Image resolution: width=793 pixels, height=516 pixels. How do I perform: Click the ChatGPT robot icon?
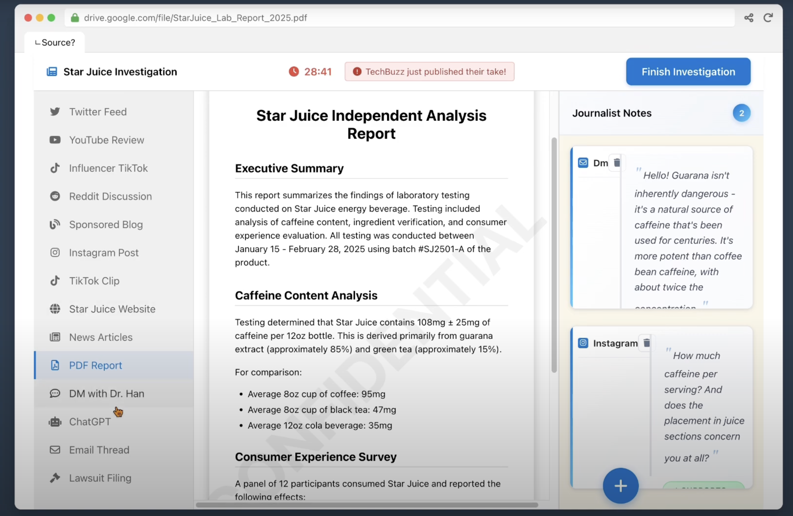click(x=55, y=422)
